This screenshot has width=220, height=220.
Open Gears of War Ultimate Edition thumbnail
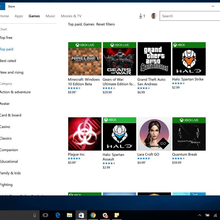pos(119,59)
